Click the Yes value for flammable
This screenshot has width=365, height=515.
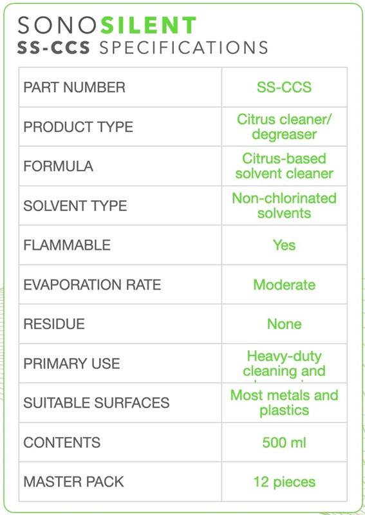click(x=284, y=245)
